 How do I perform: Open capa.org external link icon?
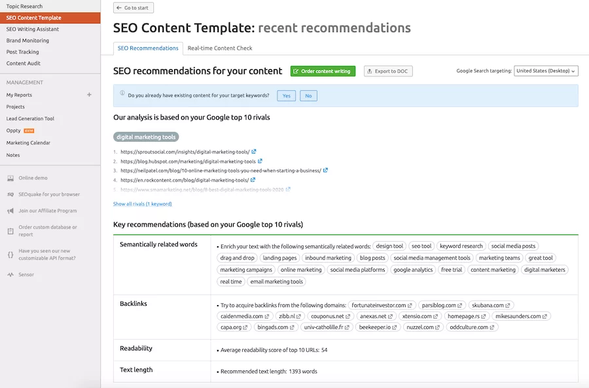(245, 327)
